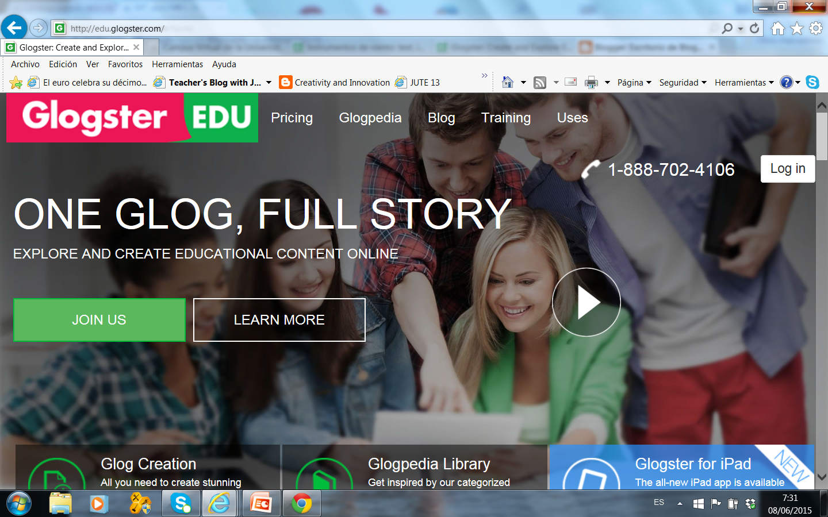Expand the Home page dropdown arrow

click(x=523, y=83)
